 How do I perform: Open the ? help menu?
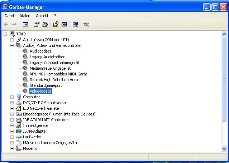55,16
